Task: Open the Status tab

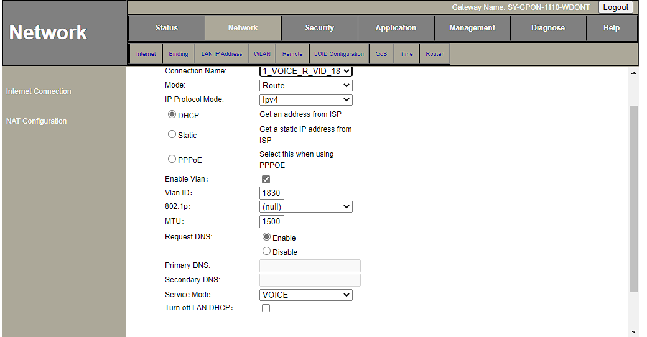Action: tap(166, 28)
